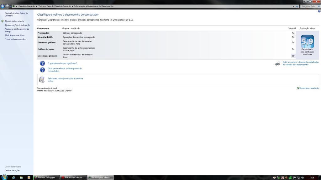Open 'Abrir limpeza de disco' link

coord(14,35)
